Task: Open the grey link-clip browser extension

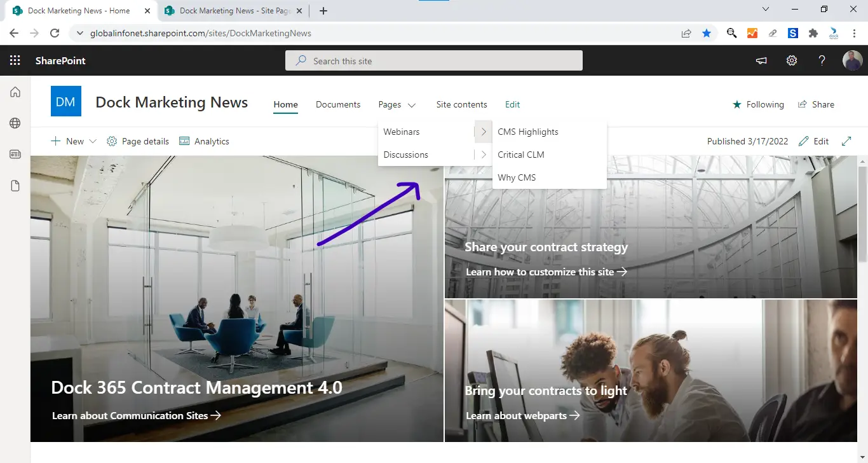Action: [773, 33]
